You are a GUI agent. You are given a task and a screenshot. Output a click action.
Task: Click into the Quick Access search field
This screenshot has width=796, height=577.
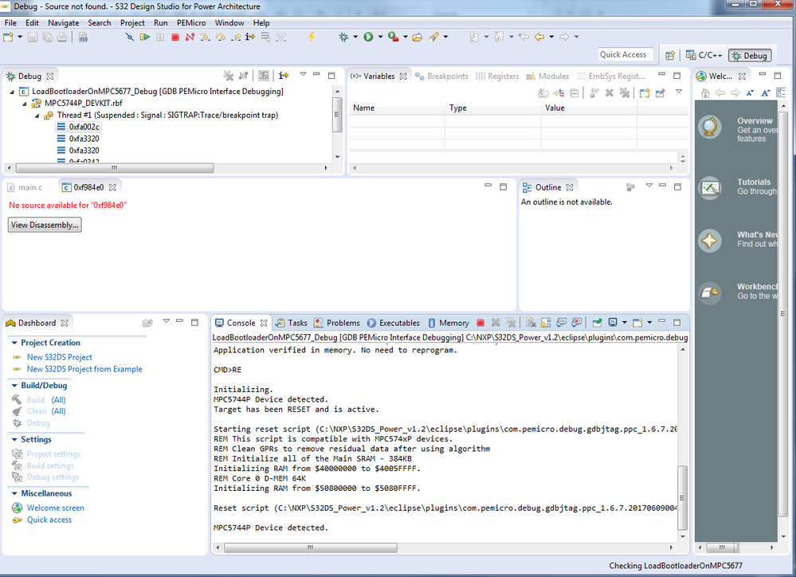click(625, 54)
